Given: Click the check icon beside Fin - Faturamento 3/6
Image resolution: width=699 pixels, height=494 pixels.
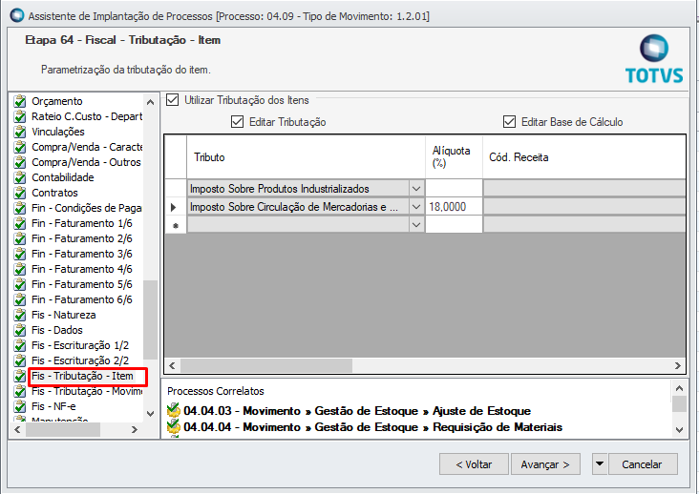Looking at the screenshot, I should coord(20,254).
